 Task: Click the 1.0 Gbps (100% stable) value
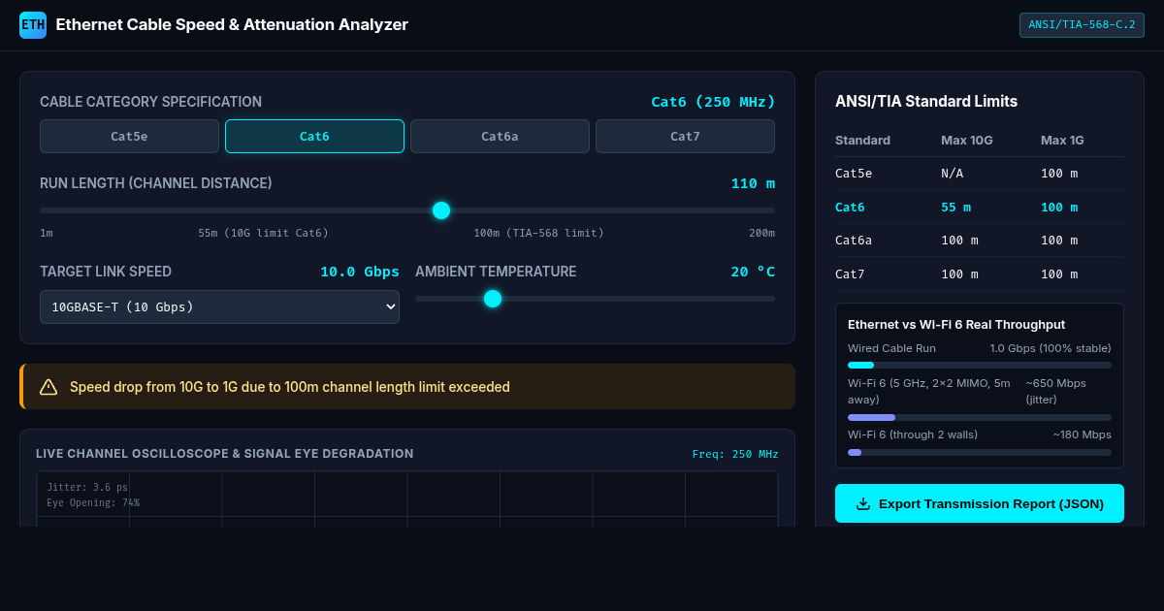coord(1051,348)
